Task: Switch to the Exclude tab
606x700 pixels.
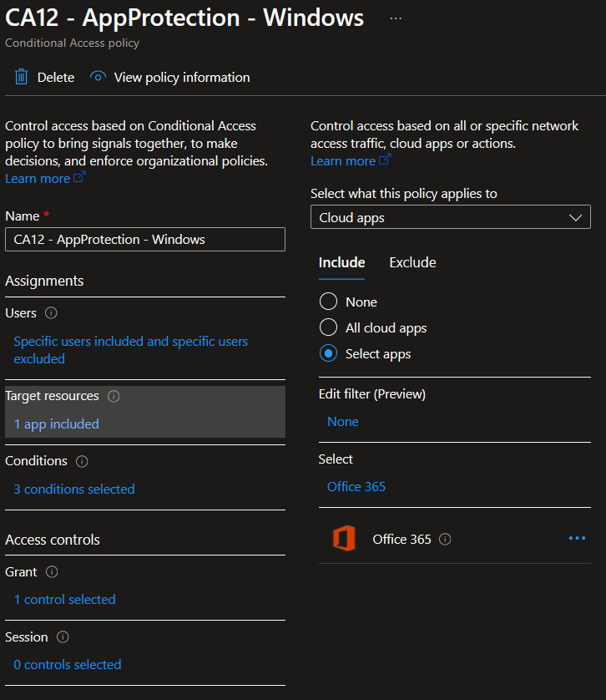Action: [x=412, y=262]
